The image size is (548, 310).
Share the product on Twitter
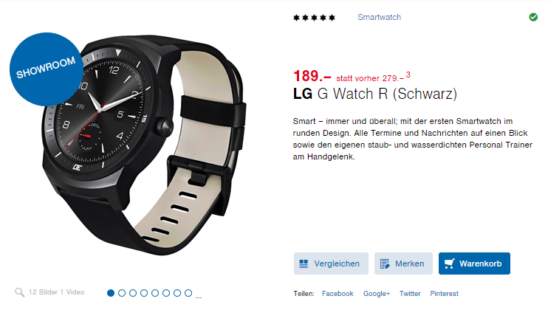click(x=410, y=294)
